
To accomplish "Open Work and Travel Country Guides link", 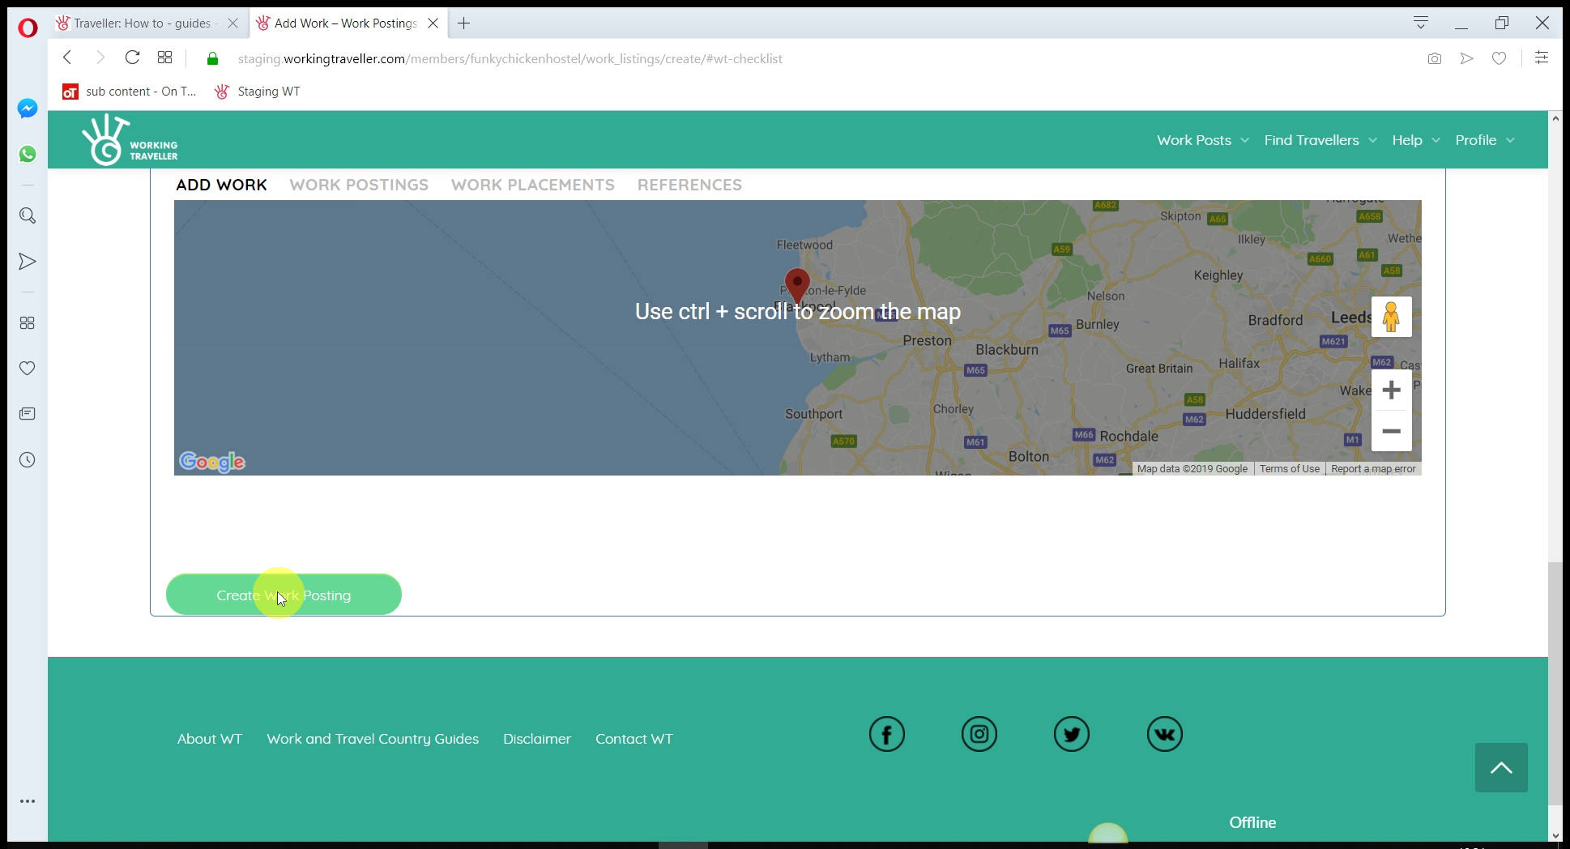I will (x=373, y=739).
